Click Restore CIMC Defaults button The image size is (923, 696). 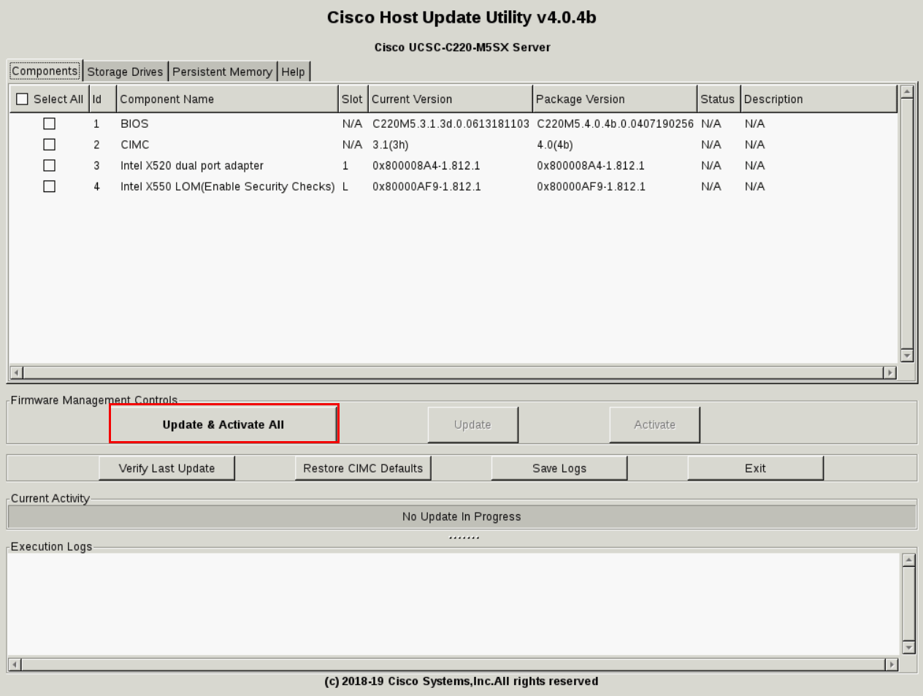coord(363,468)
